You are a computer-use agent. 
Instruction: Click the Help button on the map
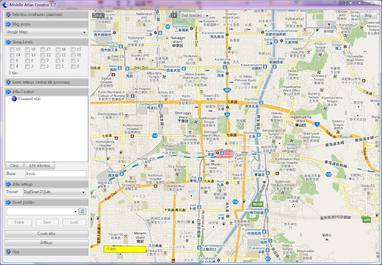[x=368, y=15]
